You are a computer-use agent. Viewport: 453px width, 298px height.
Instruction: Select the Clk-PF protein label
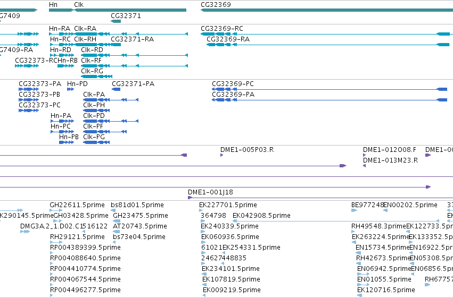point(93,126)
